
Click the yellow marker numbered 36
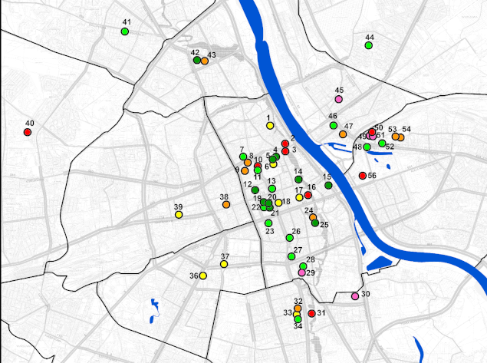pyautogui.click(x=202, y=276)
